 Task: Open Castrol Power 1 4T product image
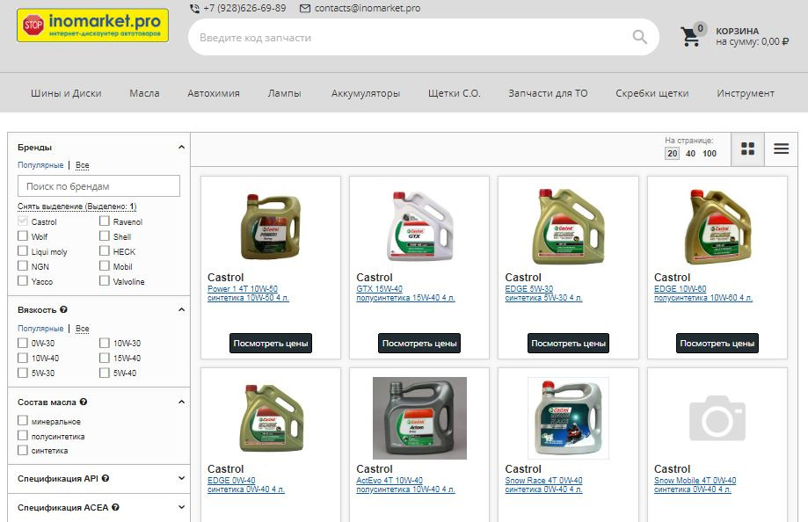(x=271, y=226)
